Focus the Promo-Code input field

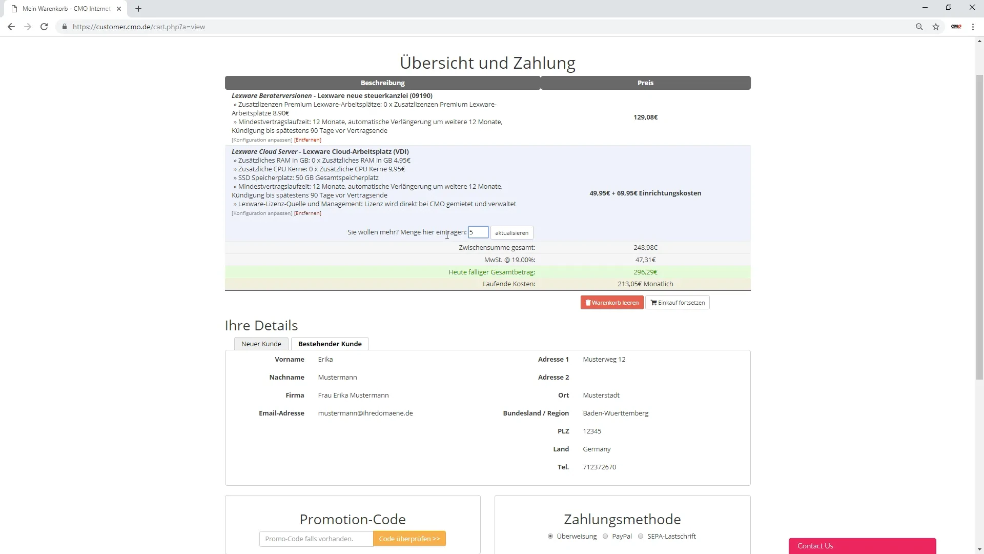tap(316, 539)
